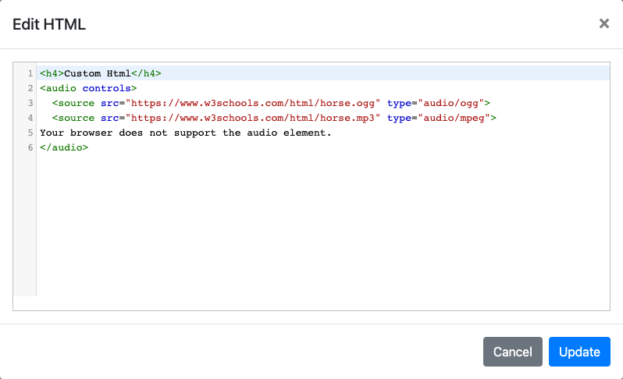Viewport: 623px width, 379px height.
Task: Click line number 4 in the gutter
Action: [30, 118]
